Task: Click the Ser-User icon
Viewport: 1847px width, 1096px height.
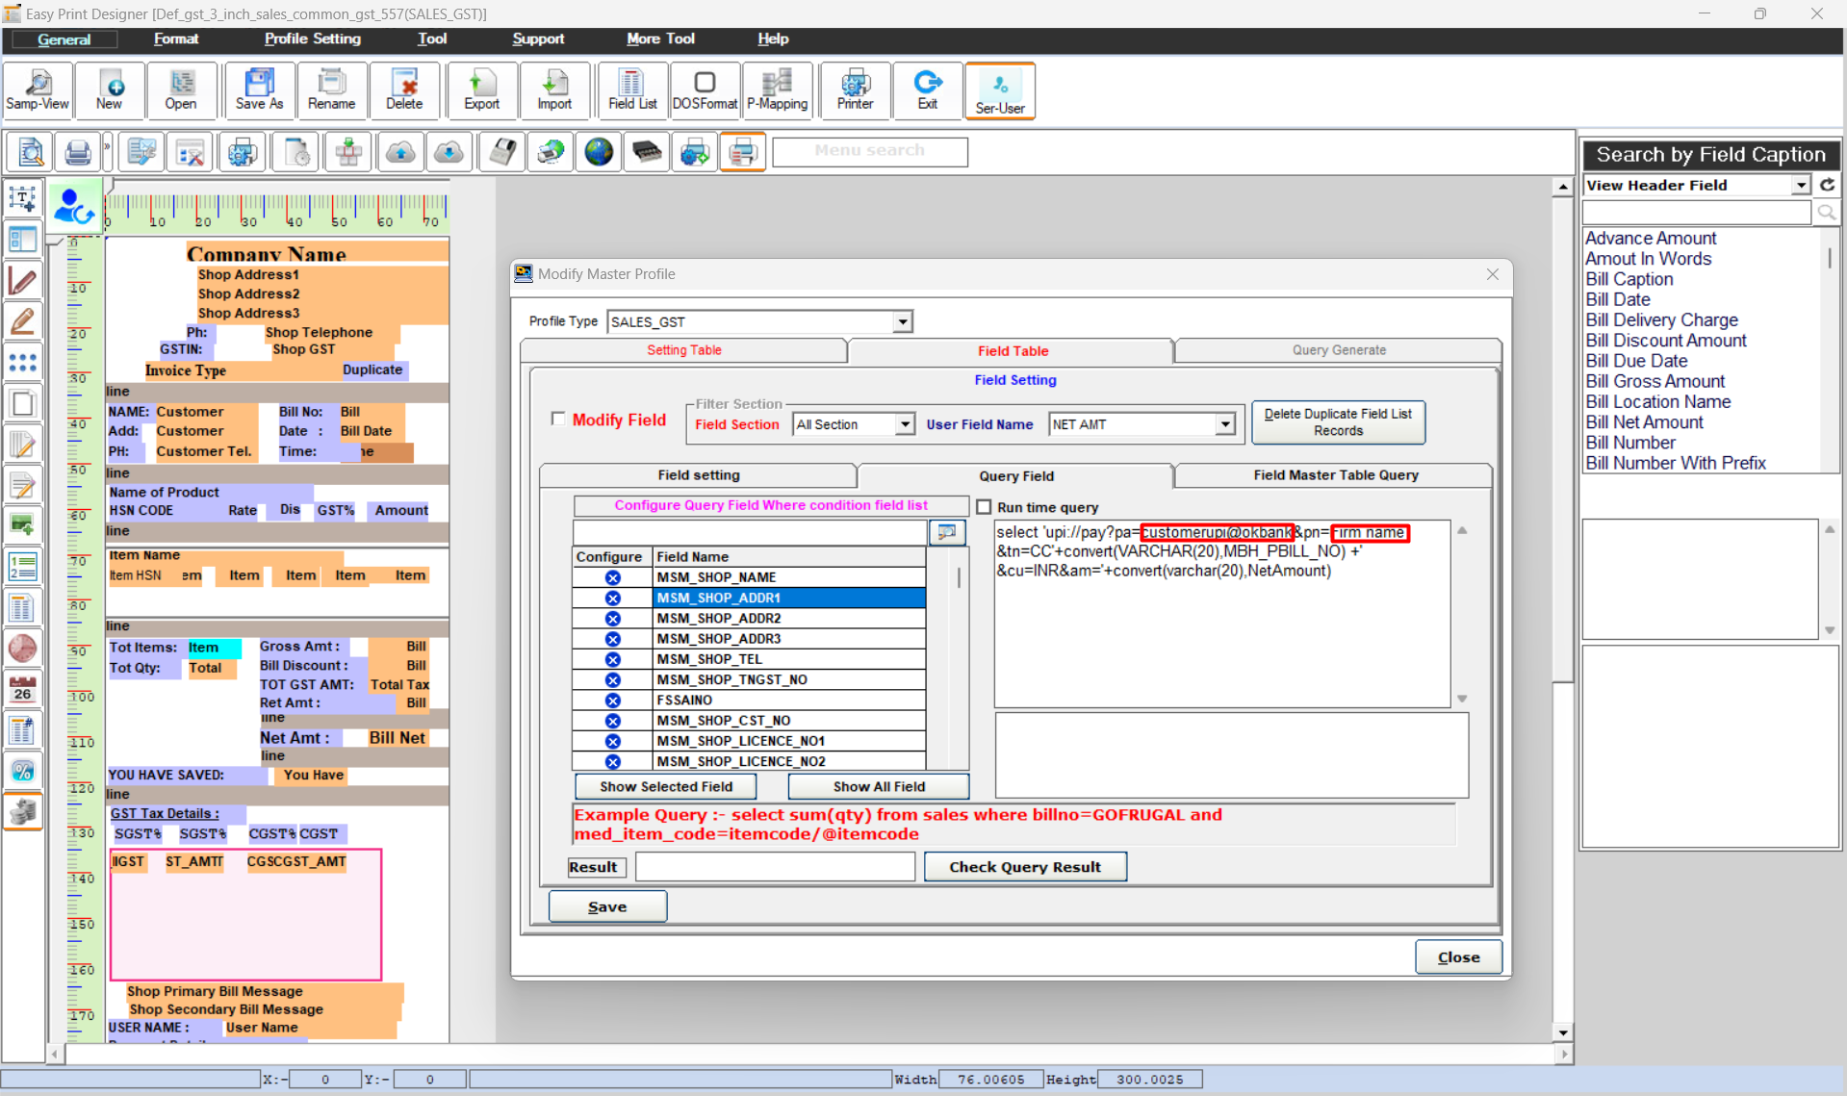Action: [999, 90]
